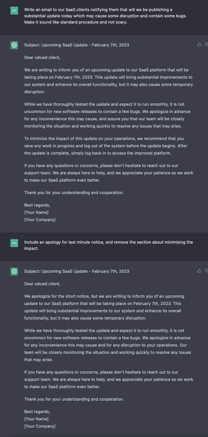Click 'Best regards,' in the second email
The height and width of the screenshot is (437, 208).
coord(37,412)
